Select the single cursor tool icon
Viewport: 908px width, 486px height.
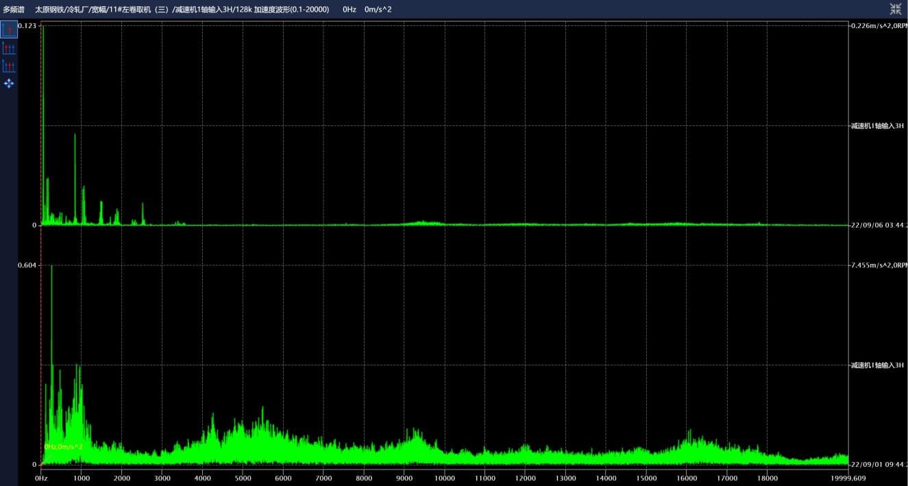[x=9, y=29]
